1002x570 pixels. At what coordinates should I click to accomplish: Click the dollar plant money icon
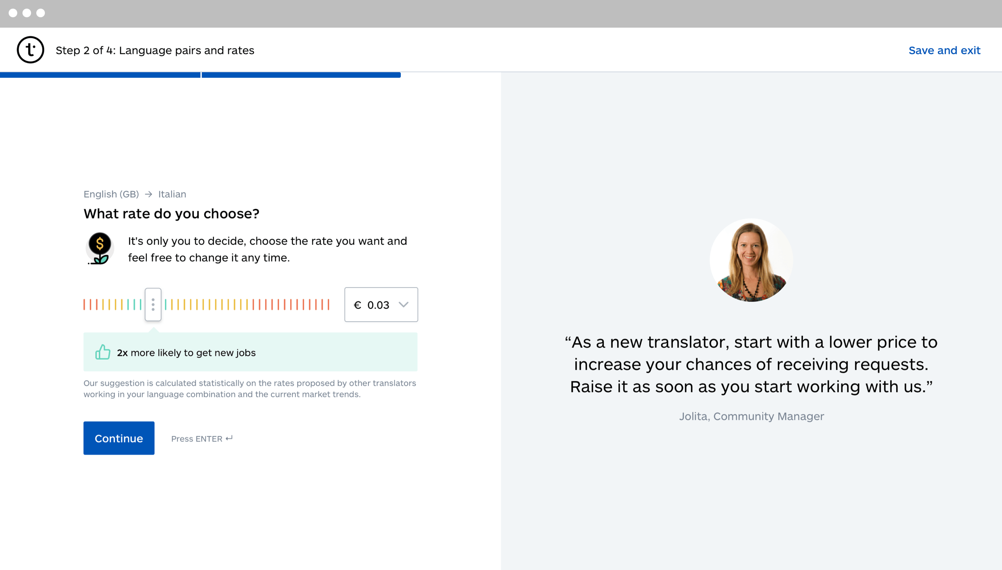point(100,249)
